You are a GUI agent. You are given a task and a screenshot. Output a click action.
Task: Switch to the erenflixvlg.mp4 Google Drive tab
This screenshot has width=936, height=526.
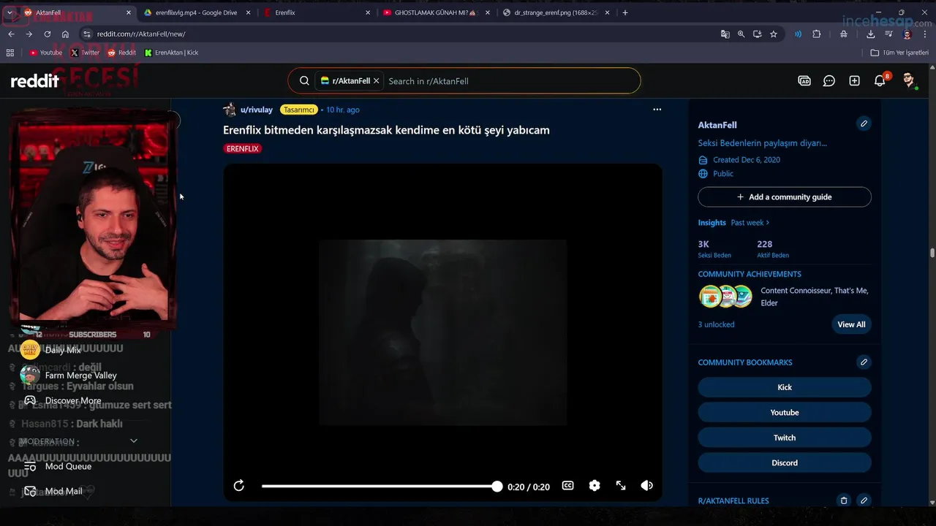click(197, 12)
